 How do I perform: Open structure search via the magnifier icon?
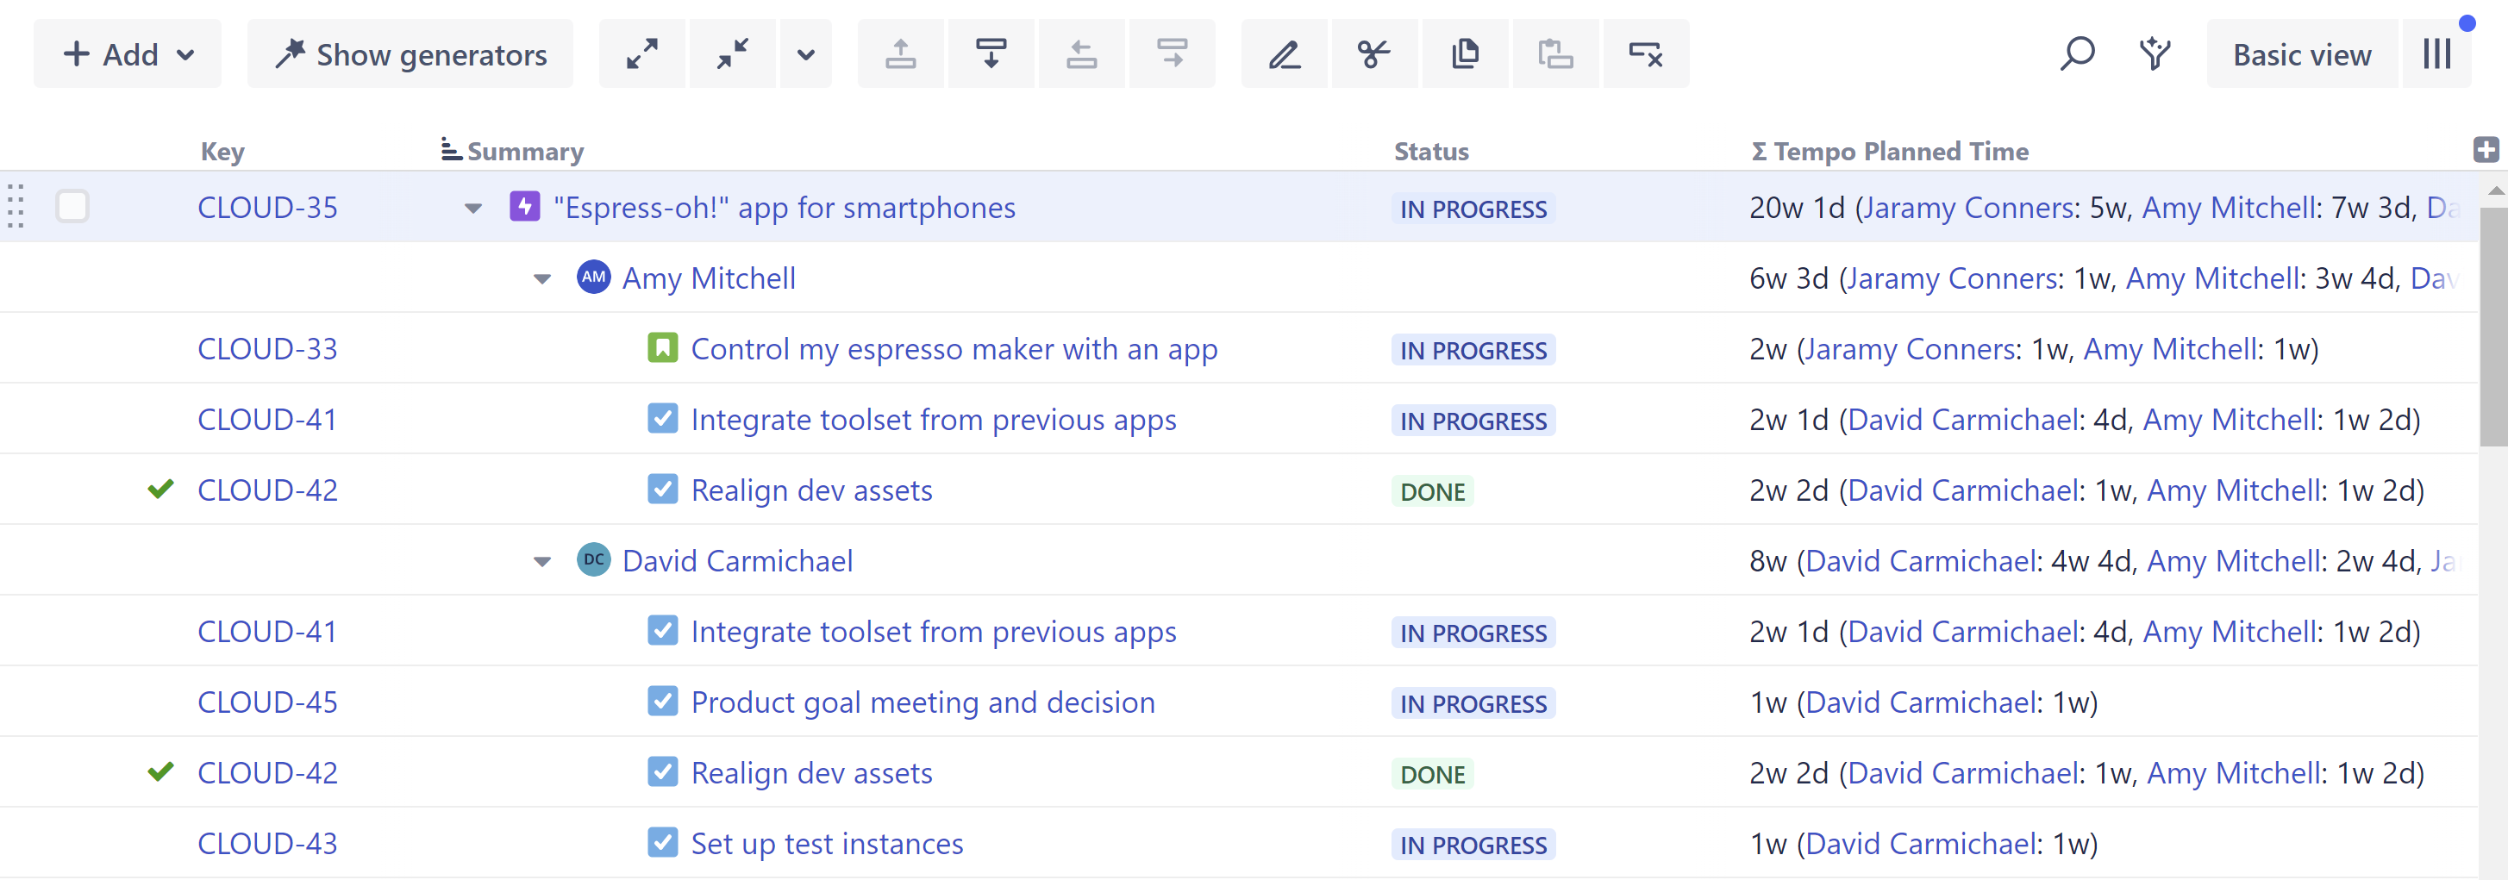2079,53
